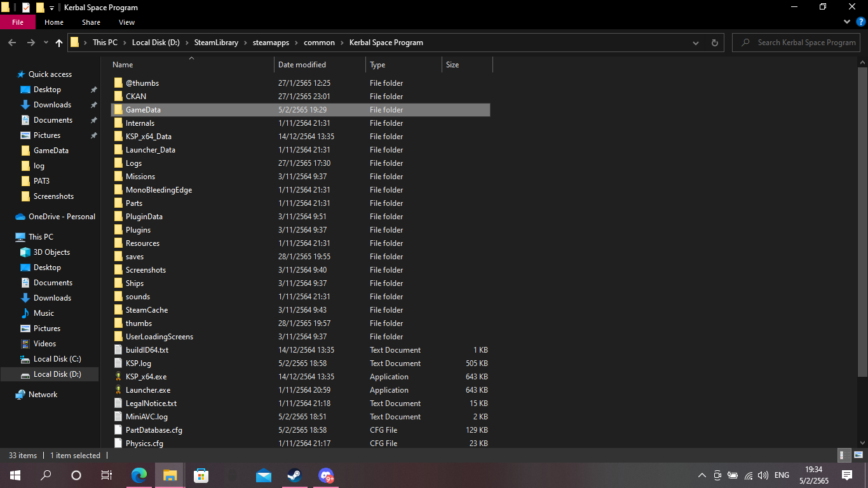Expand the chevron after steamapps breadcrumb
This screenshot has height=488, width=868.
coord(297,43)
